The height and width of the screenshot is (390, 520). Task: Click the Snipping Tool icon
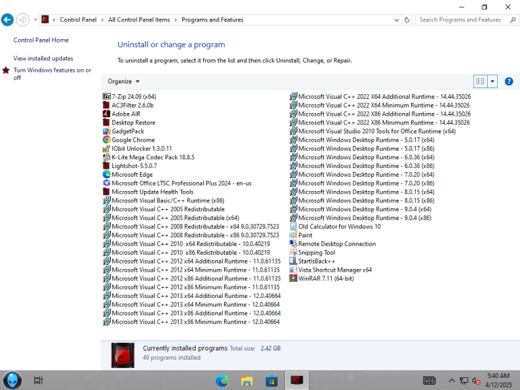[x=293, y=252]
